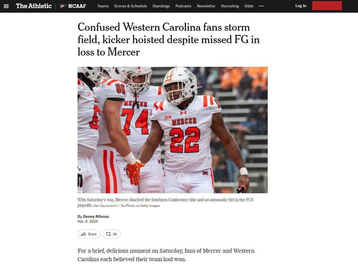
Task: Open the Standings page
Action: (161, 6)
